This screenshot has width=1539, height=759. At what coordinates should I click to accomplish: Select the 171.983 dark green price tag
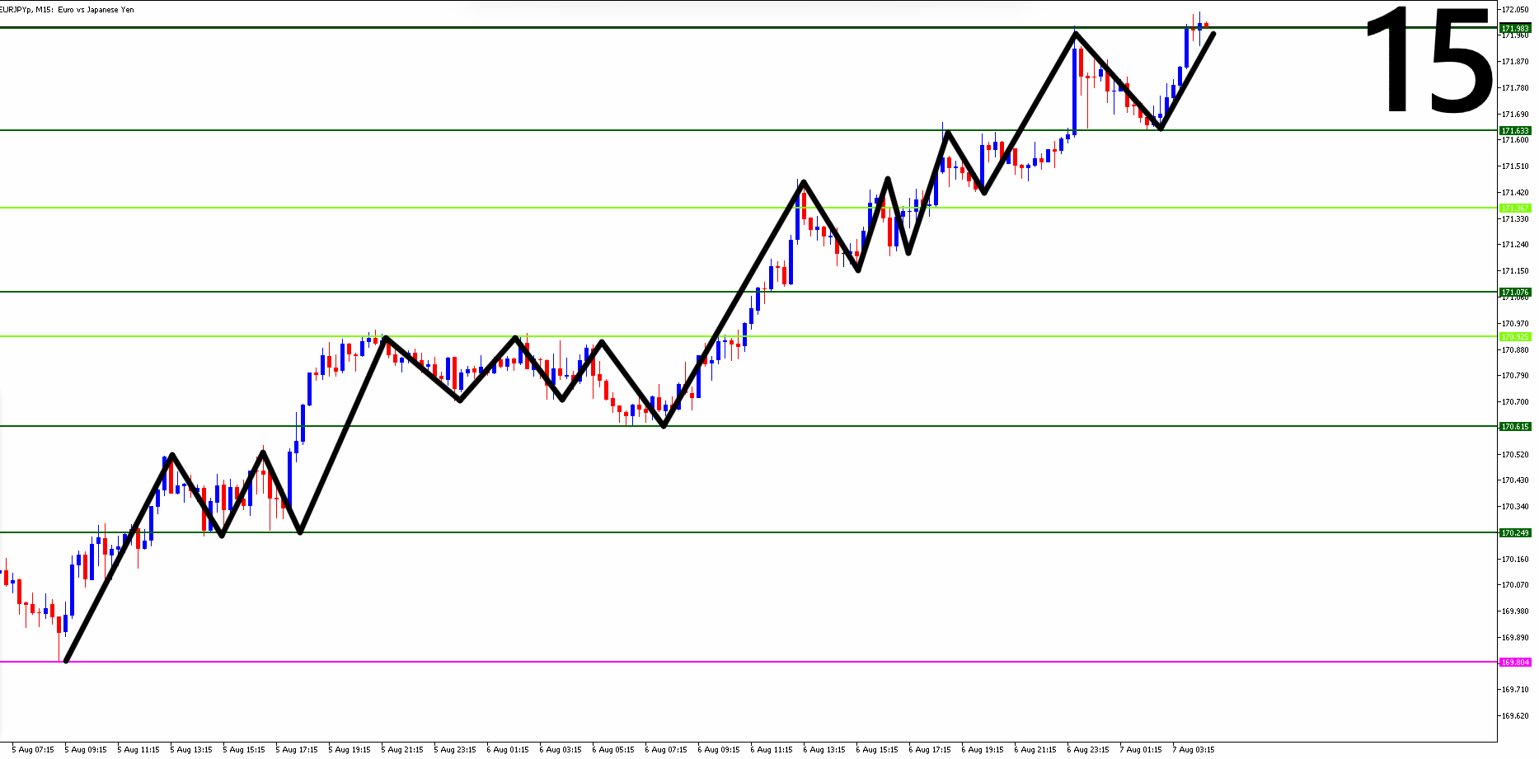(x=1515, y=28)
